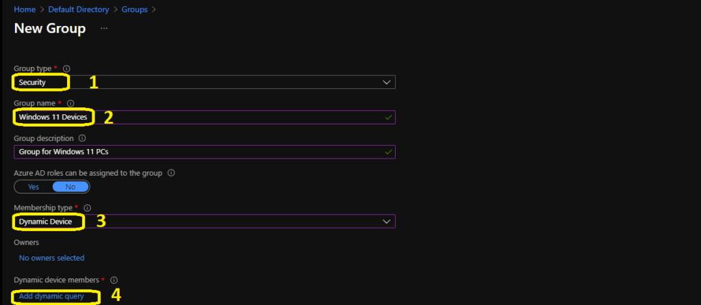Click the No owners selected link

(51, 258)
